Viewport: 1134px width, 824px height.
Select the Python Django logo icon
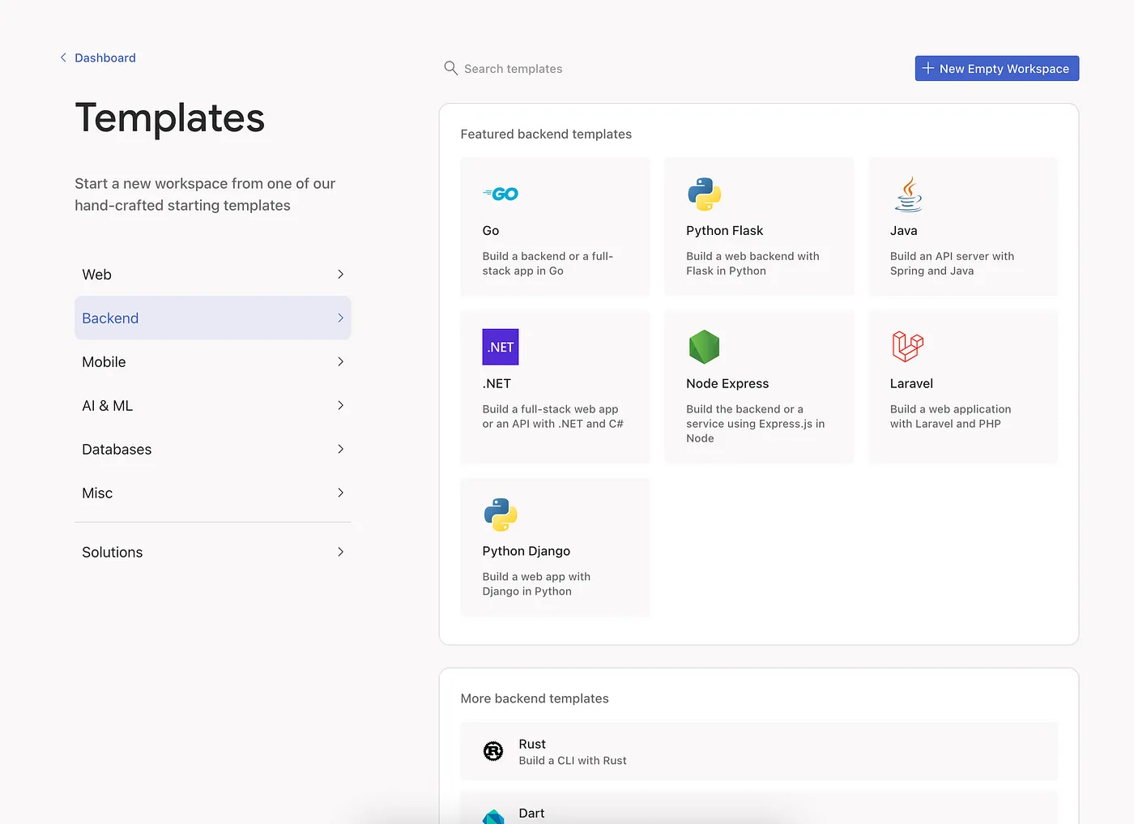[x=500, y=514]
